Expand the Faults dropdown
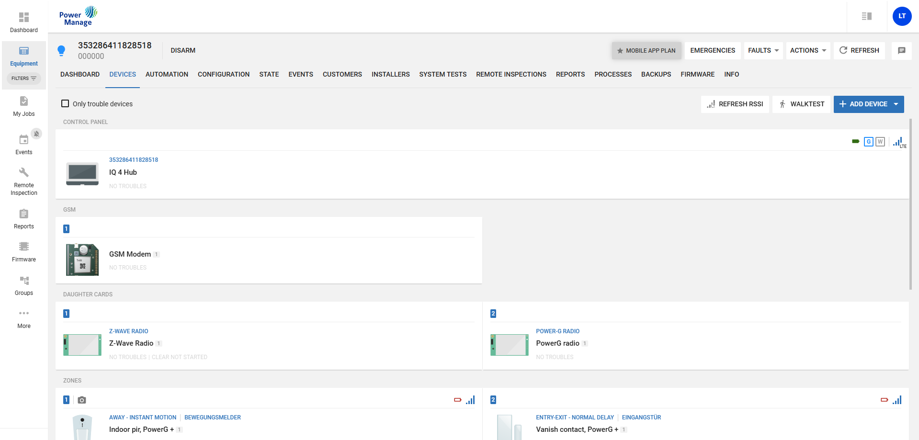The image size is (919, 440). pos(763,50)
